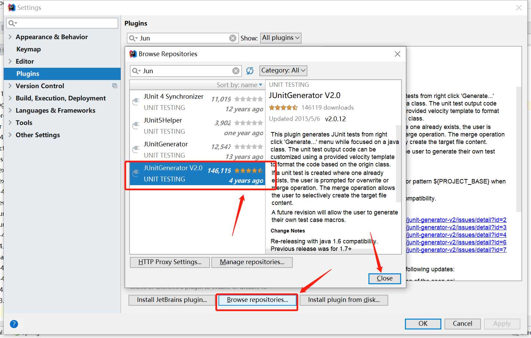Clear the Jun search in Plugins panel
The width and height of the screenshot is (531, 338).
pos(233,38)
